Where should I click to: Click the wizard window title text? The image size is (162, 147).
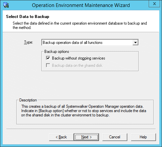pos(81,5)
